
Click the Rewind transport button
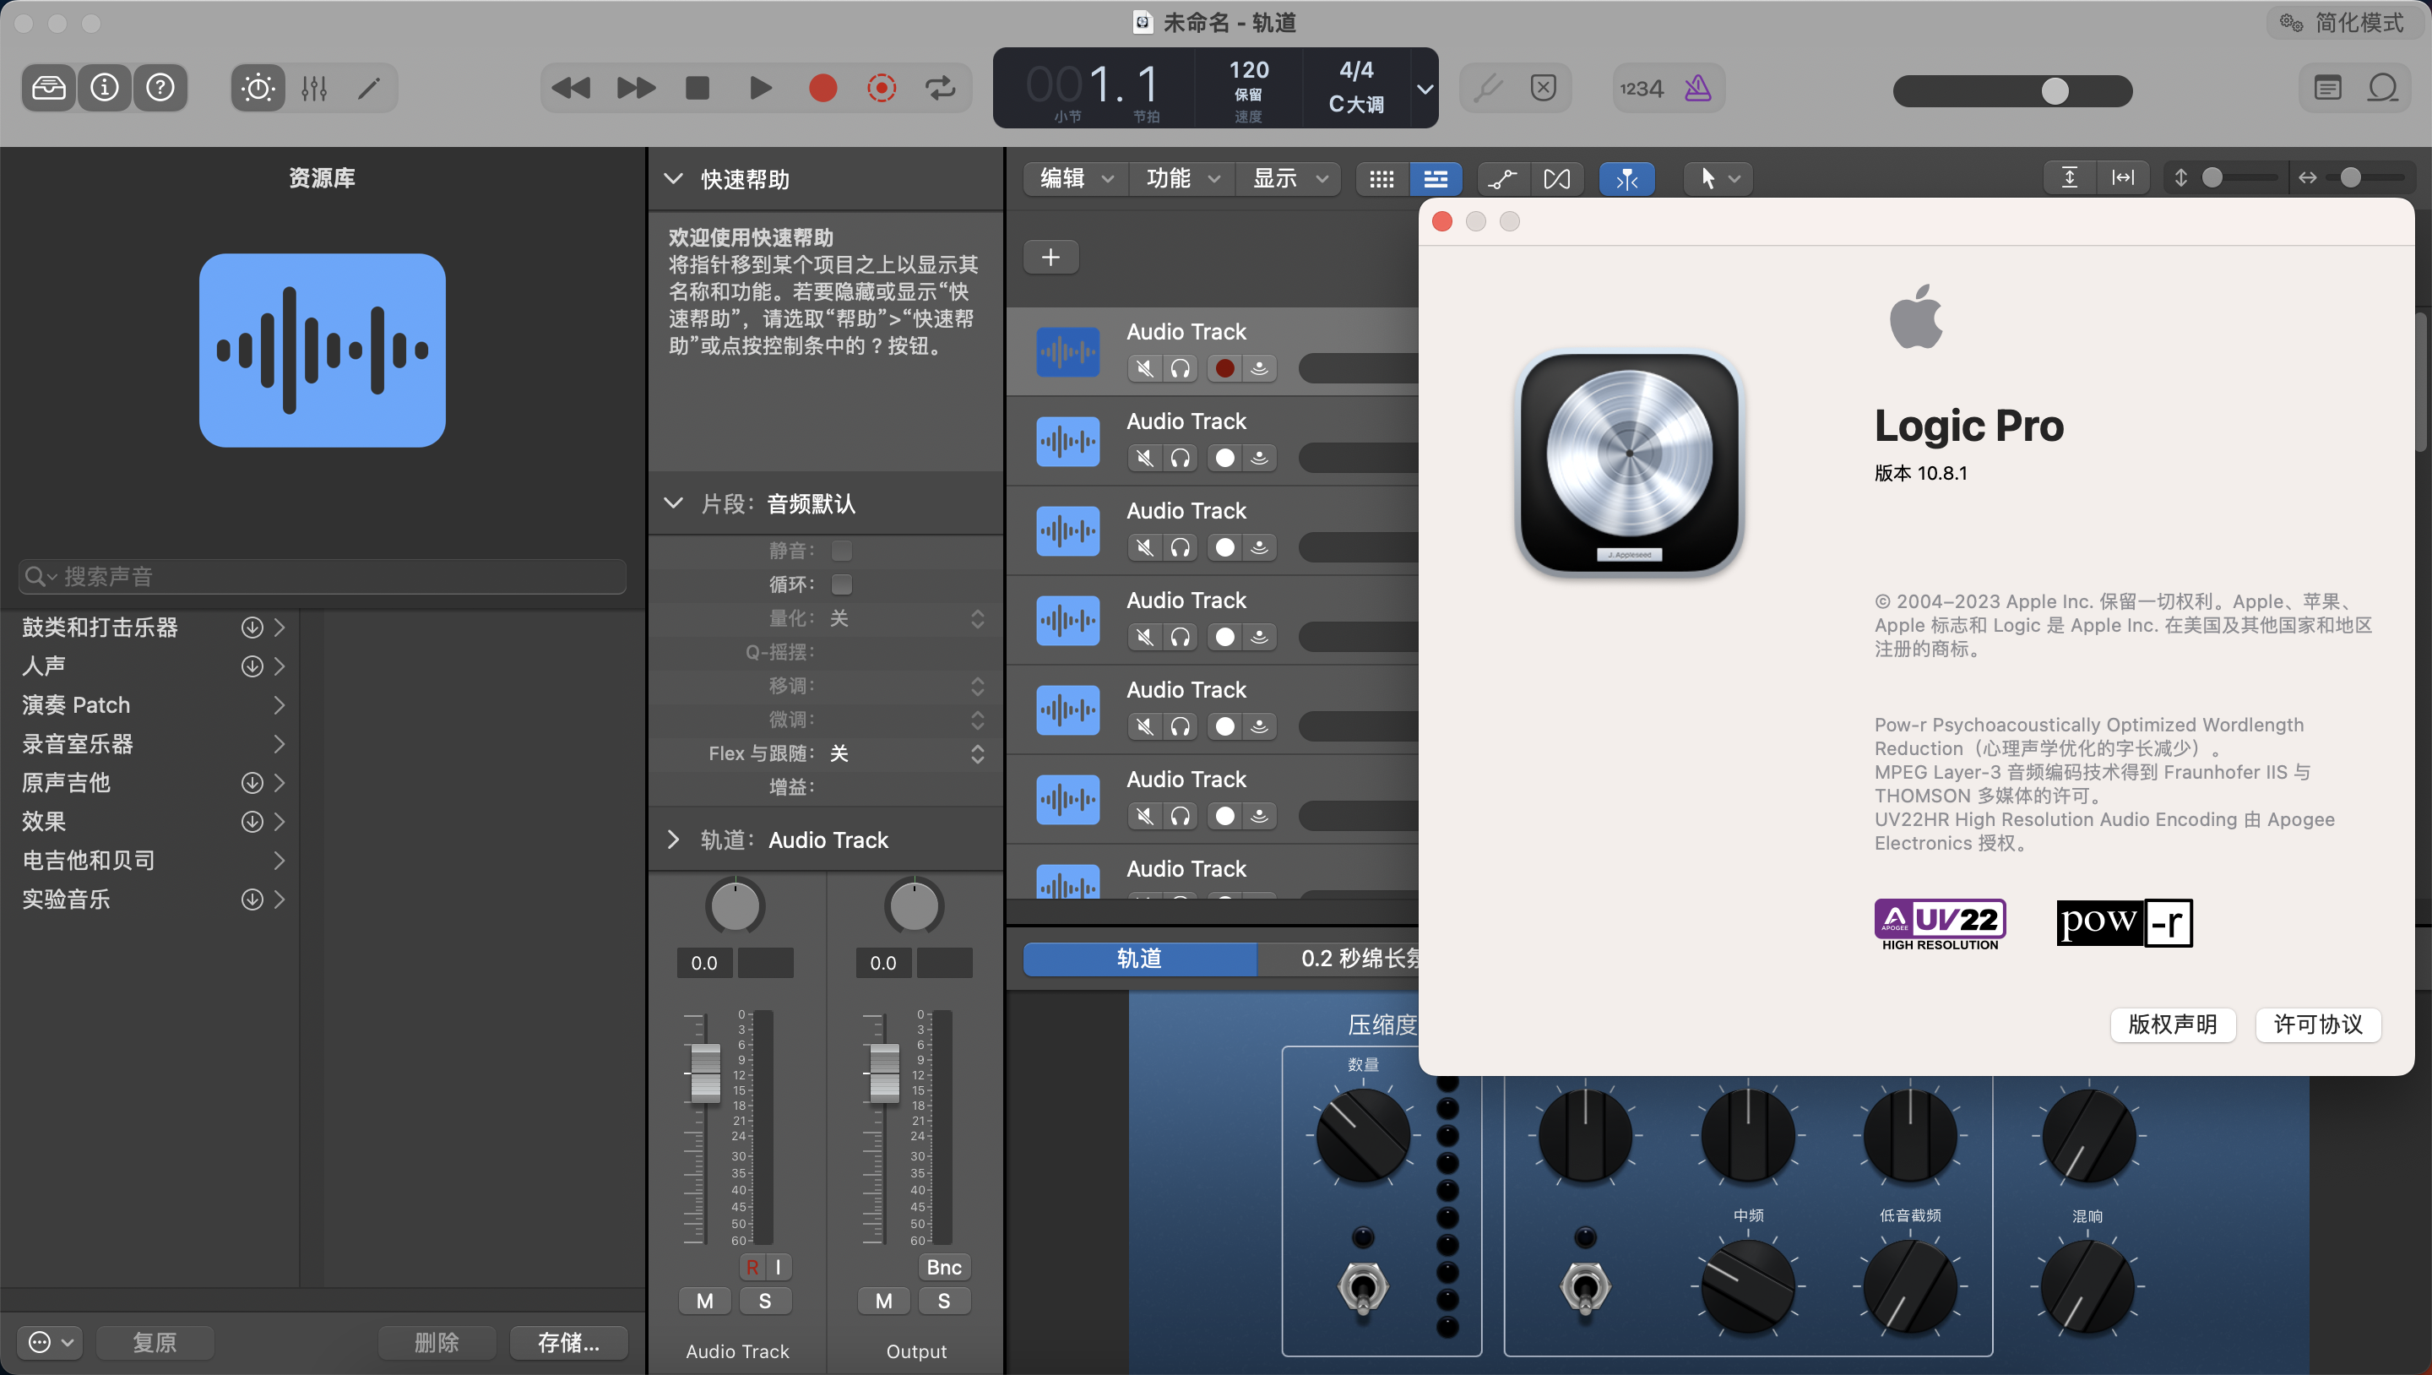[x=570, y=88]
